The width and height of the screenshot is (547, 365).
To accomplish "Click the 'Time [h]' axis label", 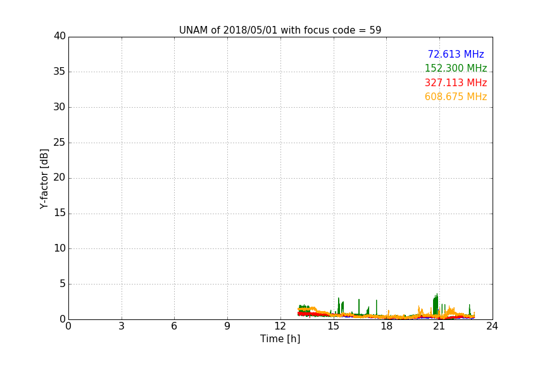I will (280, 339).
